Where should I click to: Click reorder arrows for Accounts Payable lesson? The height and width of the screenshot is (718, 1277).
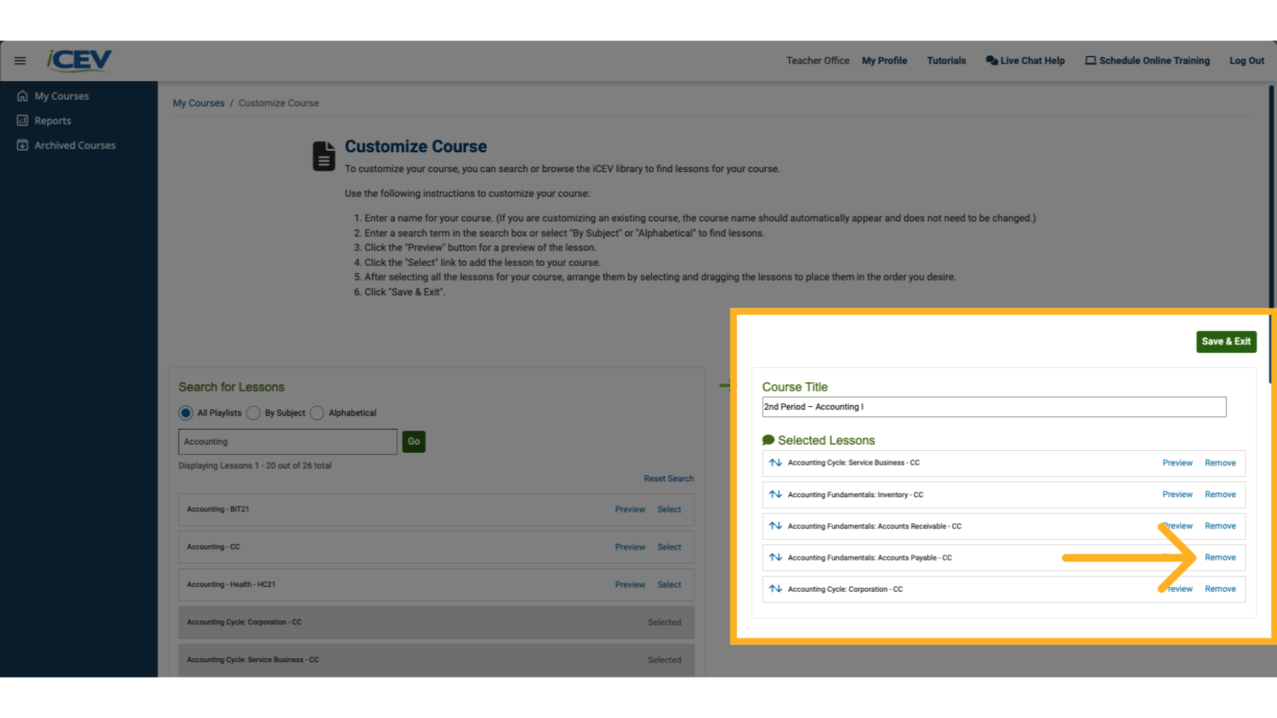click(776, 558)
